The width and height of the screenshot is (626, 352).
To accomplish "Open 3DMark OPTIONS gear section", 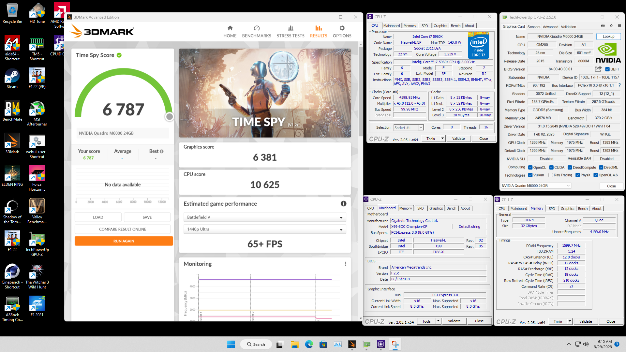I will point(342,32).
